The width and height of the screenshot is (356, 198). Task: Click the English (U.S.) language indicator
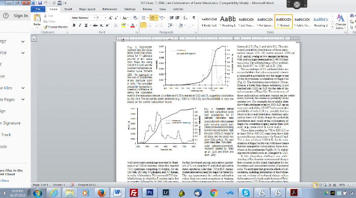coord(87,185)
